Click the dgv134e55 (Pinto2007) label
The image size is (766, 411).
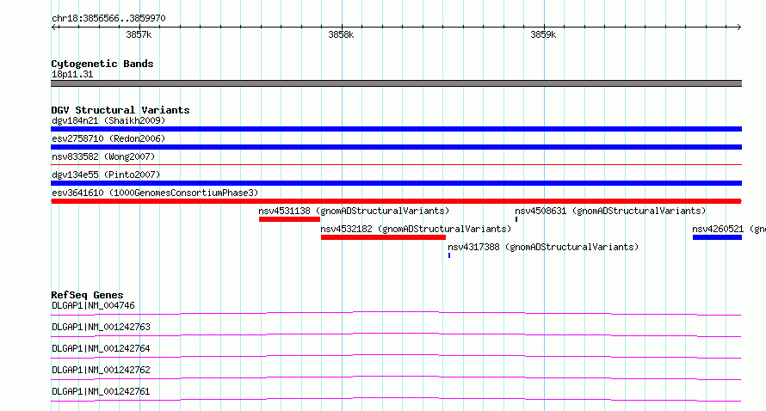(x=106, y=175)
